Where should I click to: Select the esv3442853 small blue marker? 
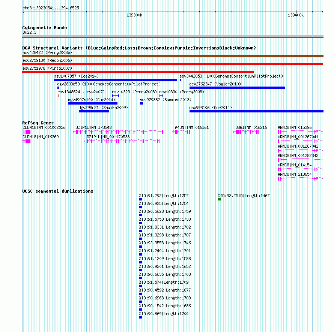180,80
